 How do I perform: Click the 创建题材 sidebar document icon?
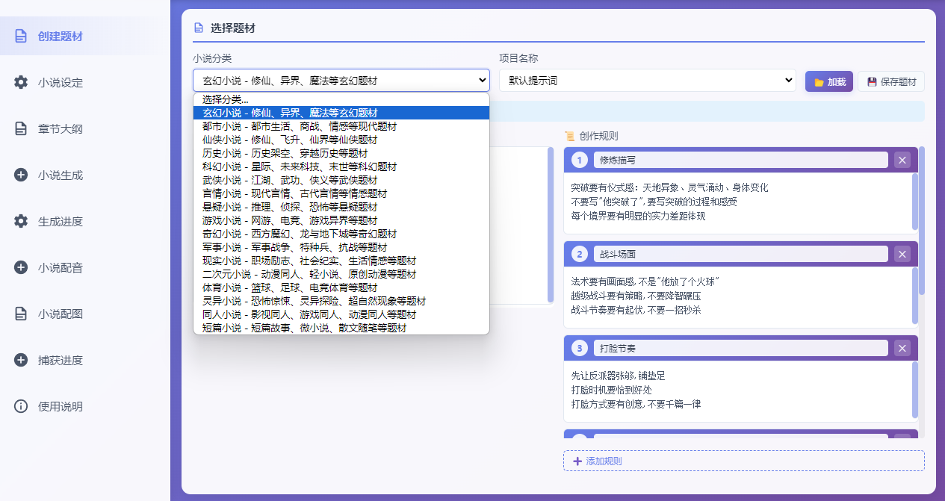tap(21, 36)
